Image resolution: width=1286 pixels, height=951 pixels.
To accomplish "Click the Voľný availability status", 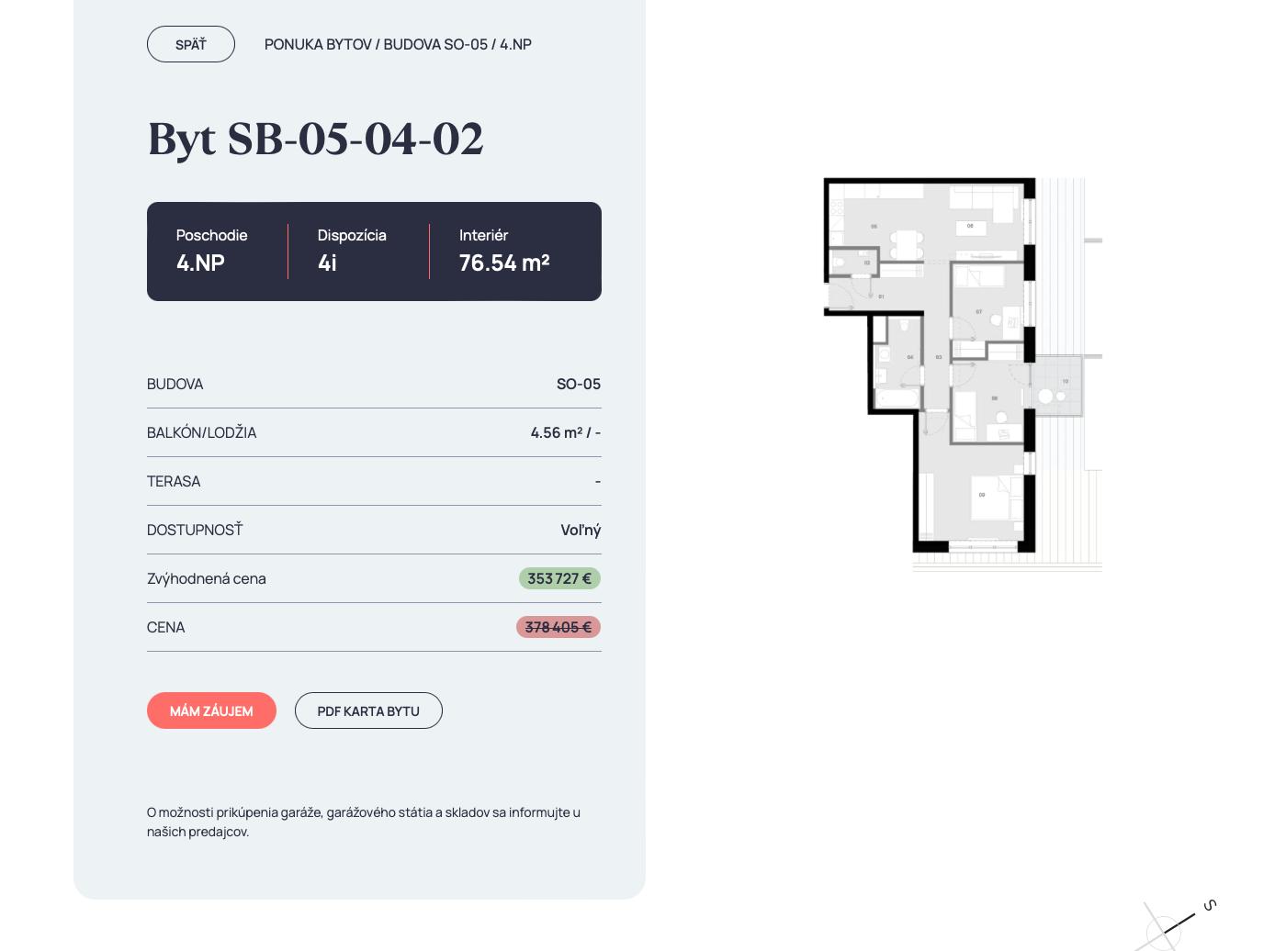I will (581, 530).
